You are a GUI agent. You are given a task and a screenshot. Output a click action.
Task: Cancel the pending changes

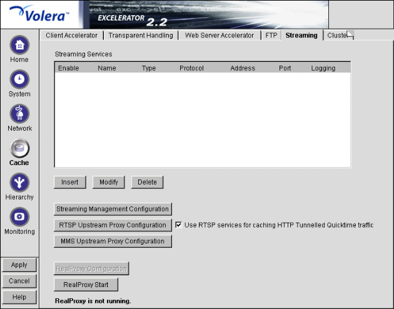pos(19,281)
